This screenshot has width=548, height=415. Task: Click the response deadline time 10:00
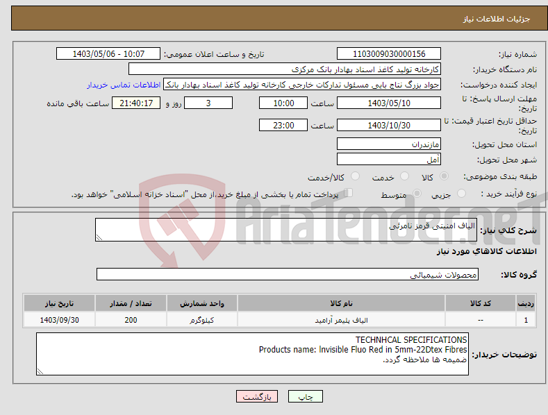point(283,103)
